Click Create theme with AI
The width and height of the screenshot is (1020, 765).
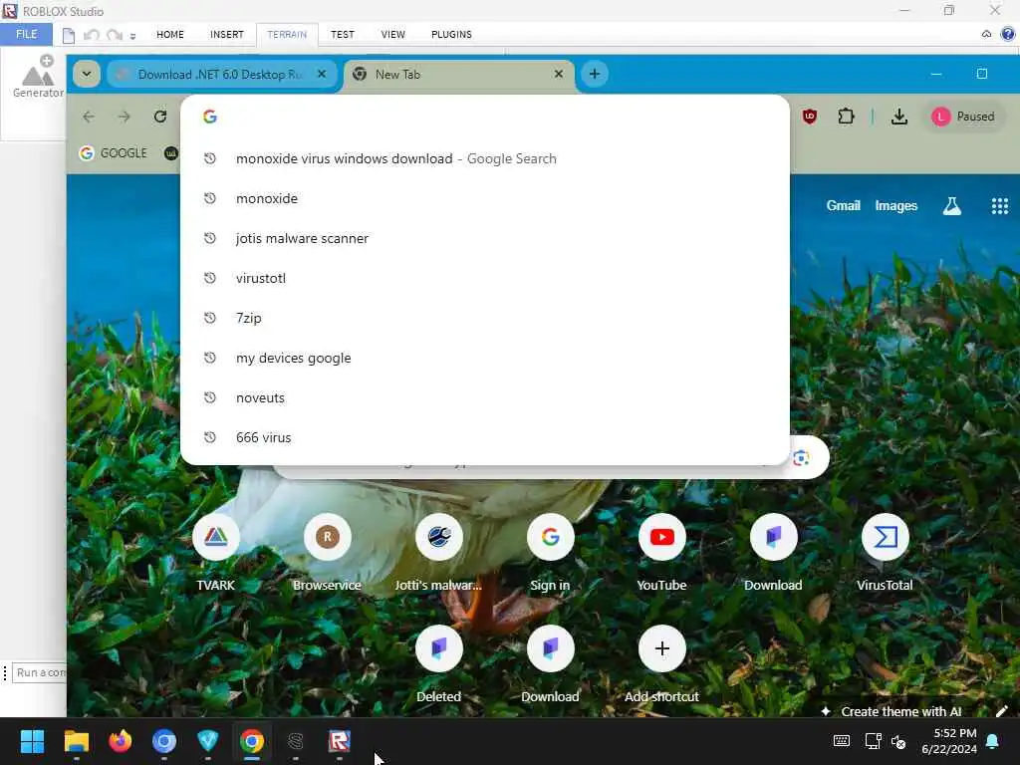pos(892,711)
